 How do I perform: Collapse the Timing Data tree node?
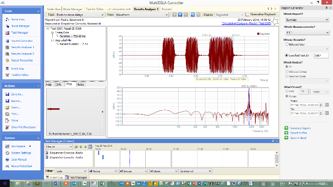[x=52, y=32]
